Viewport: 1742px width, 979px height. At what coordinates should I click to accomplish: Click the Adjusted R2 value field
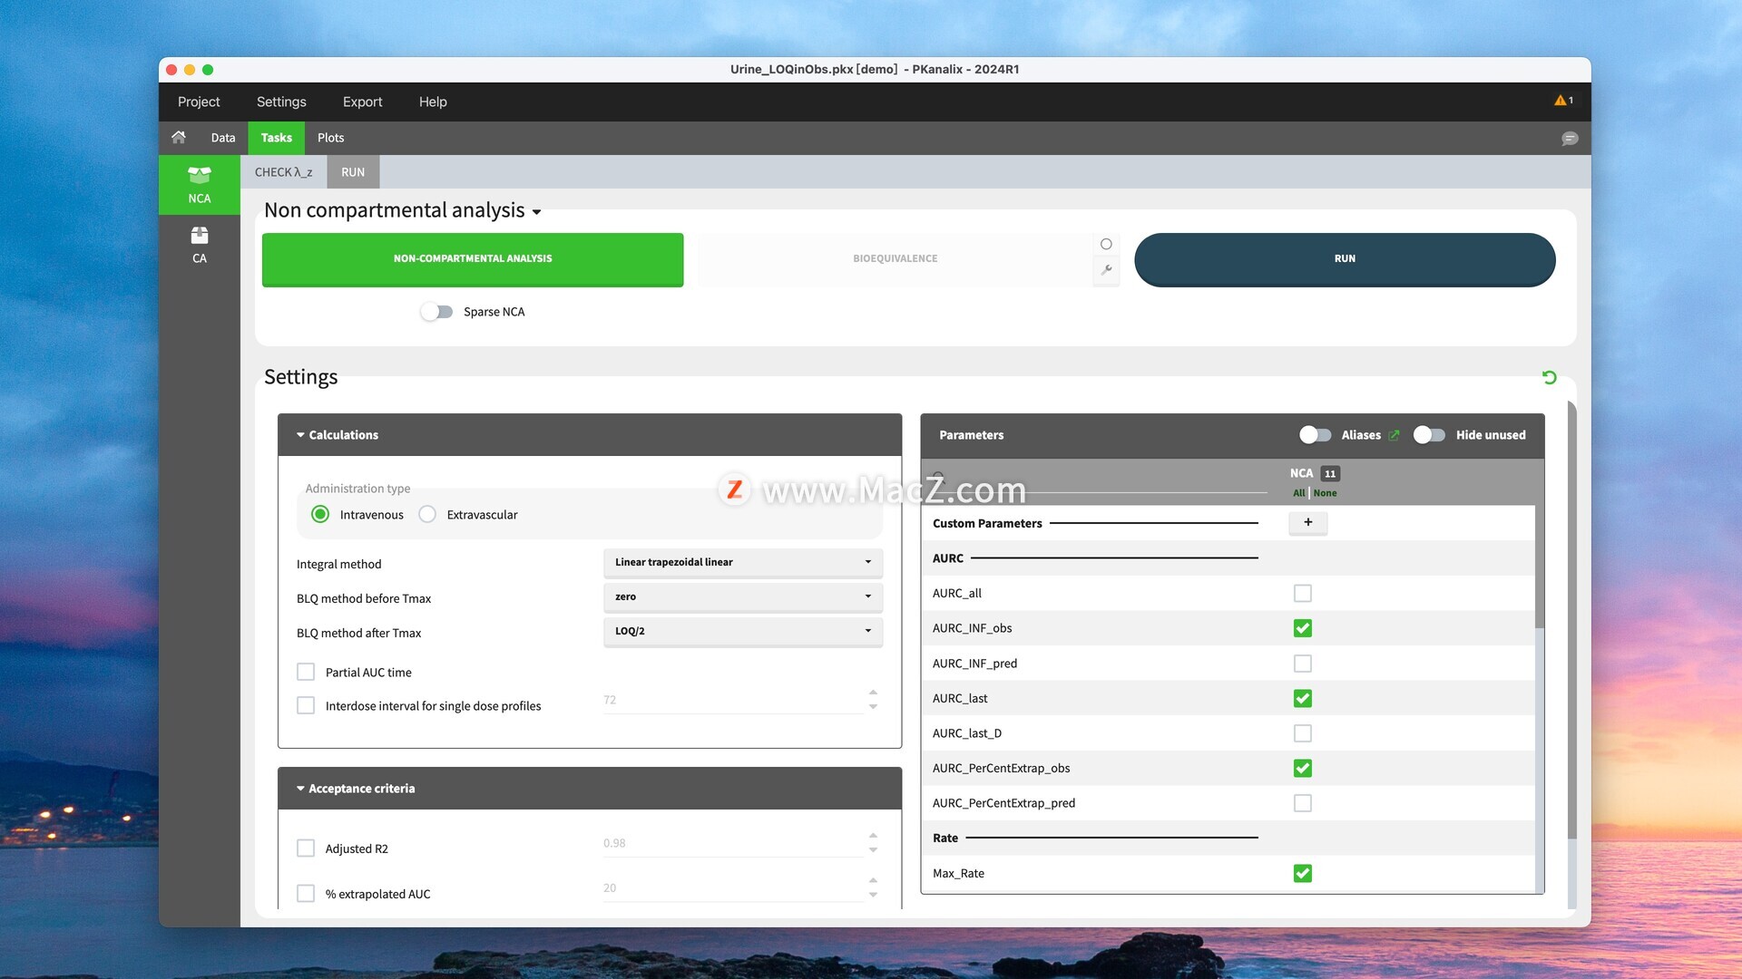pos(730,844)
